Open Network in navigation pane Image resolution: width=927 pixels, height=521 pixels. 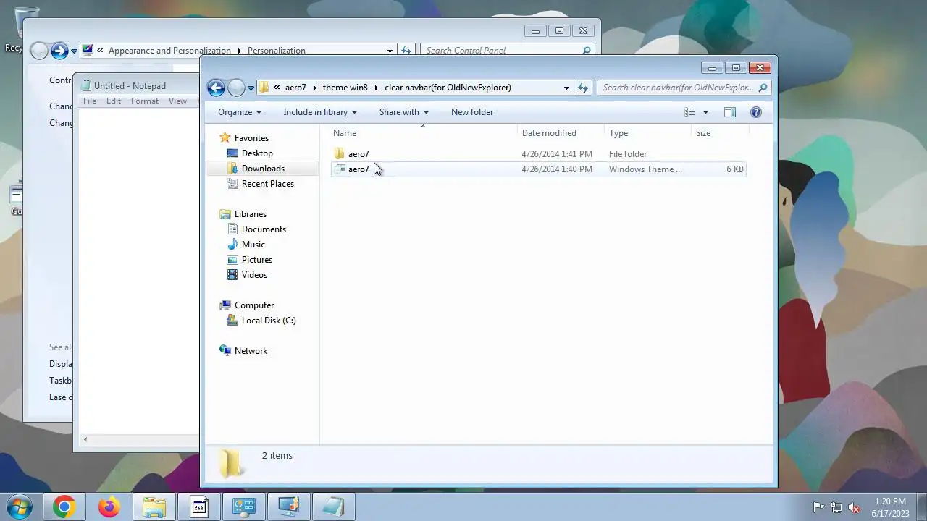click(x=251, y=351)
